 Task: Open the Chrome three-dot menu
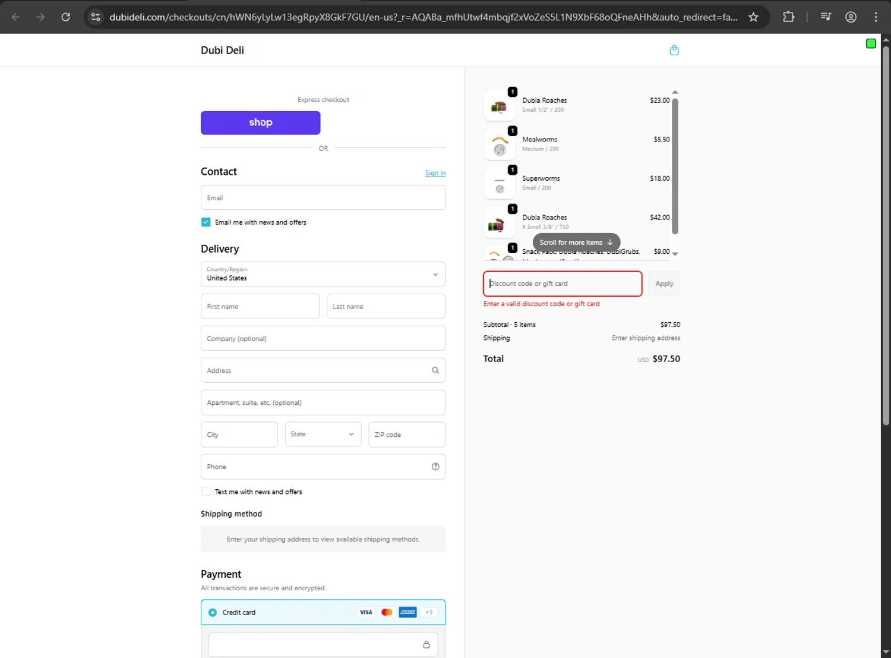point(876,17)
